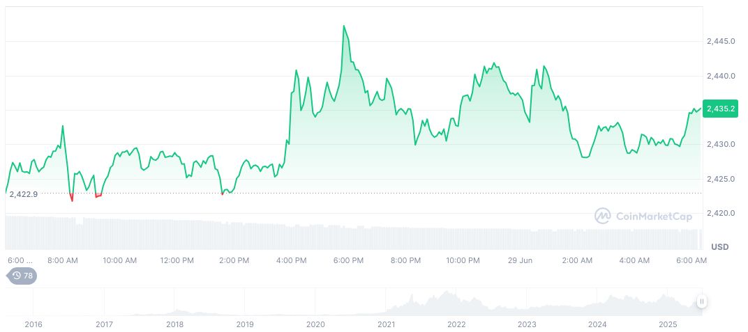Select 2021 in the year navigator
This screenshot has width=748, height=332.
click(386, 324)
